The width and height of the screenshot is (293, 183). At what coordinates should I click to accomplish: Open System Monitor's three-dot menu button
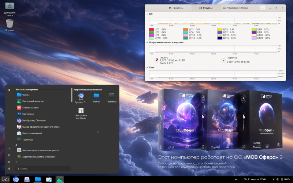(263, 8)
